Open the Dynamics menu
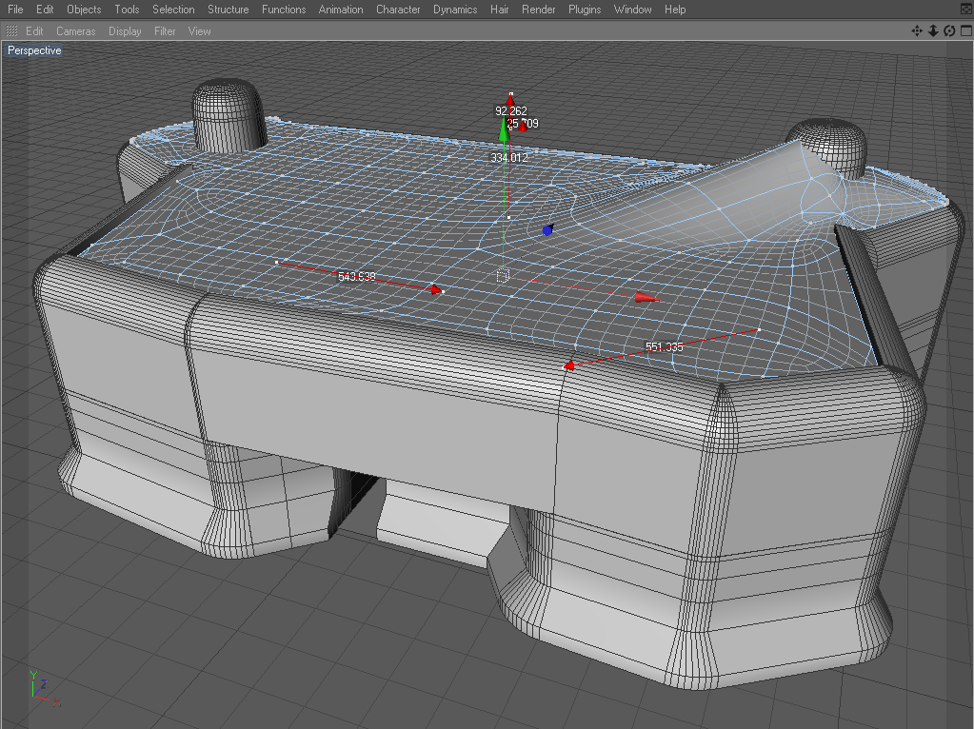The height and width of the screenshot is (729, 974). click(455, 10)
